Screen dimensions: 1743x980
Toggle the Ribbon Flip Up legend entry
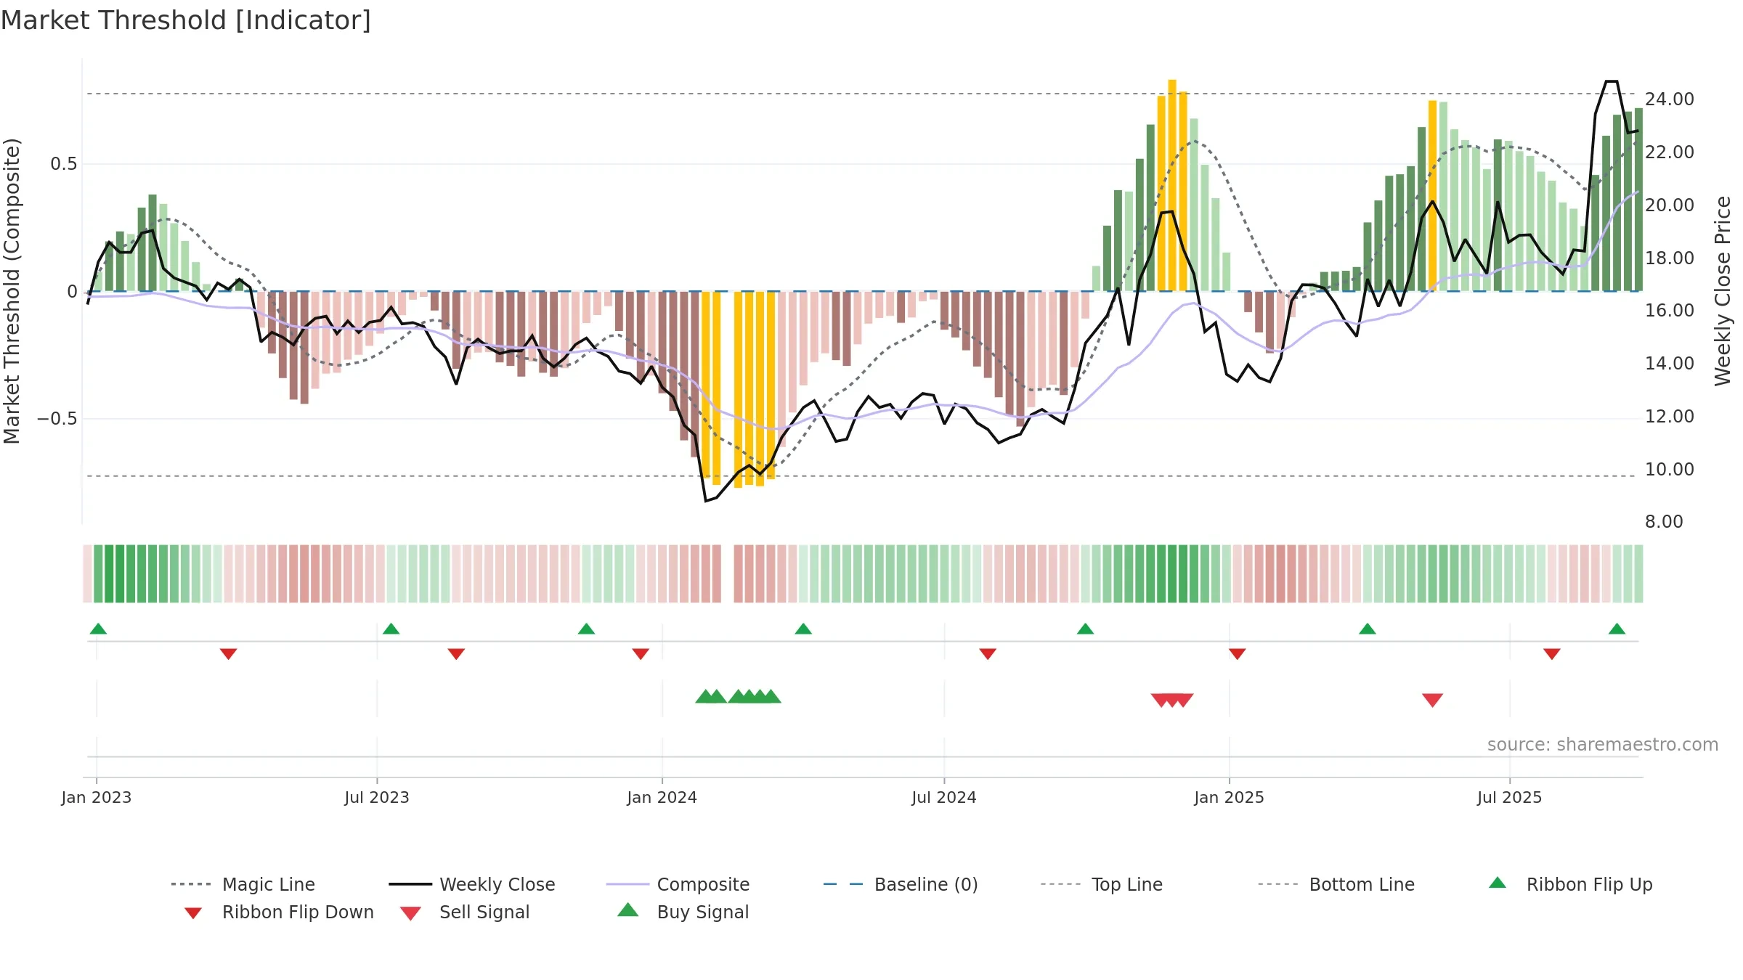pyautogui.click(x=1571, y=884)
